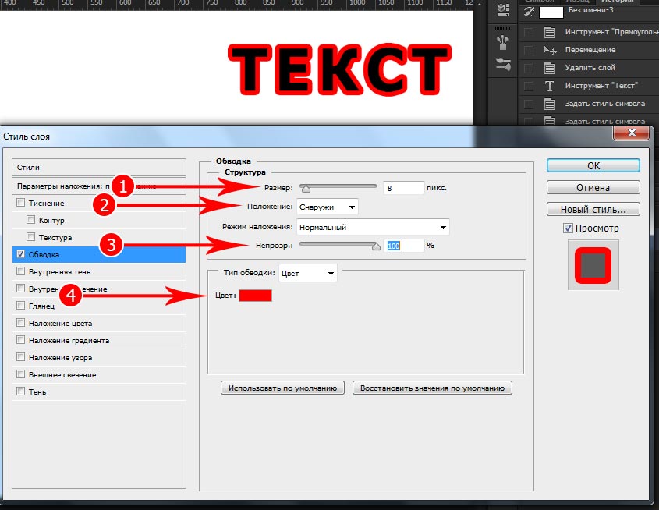Screen dimensions: 659x510
Task: Open the red Цвет stroke color swatch
Action: click(255, 296)
